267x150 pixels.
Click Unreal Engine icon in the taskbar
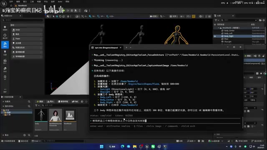click(147, 146)
